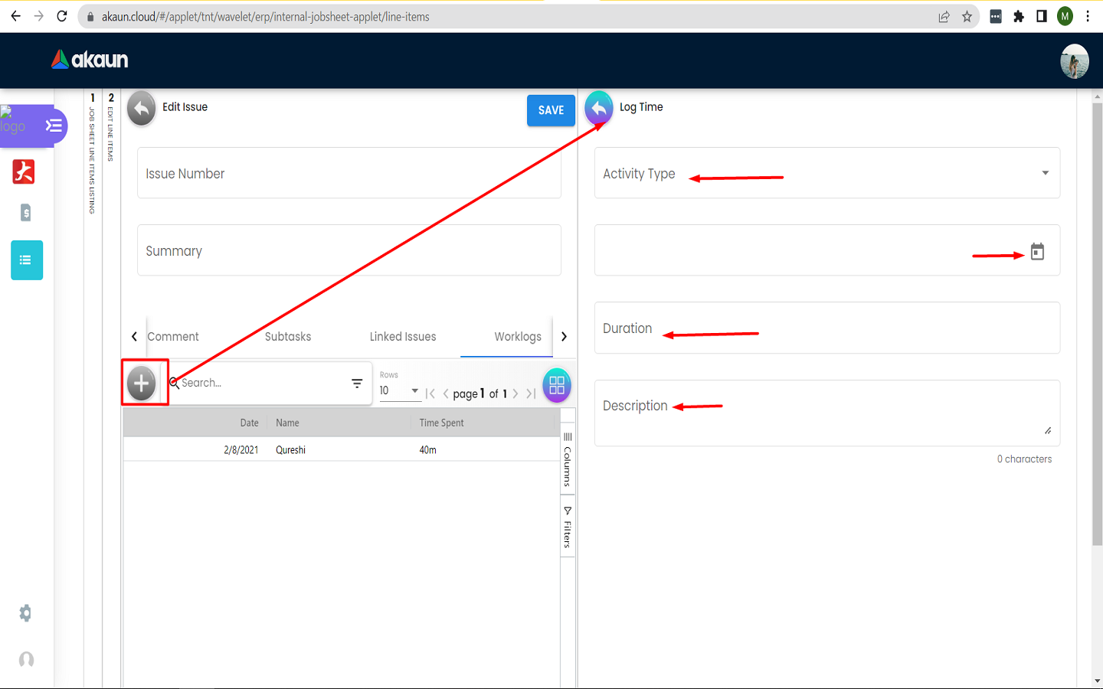Open the user profile picture
The width and height of the screenshot is (1103, 689).
pos(1075,61)
